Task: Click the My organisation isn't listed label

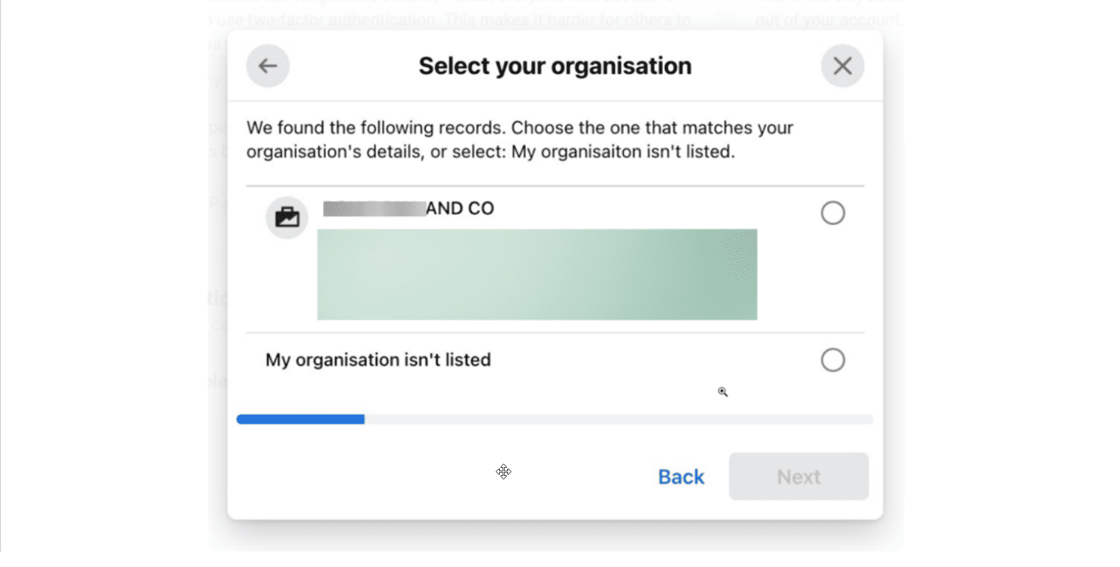Action: pyautogui.click(x=378, y=360)
